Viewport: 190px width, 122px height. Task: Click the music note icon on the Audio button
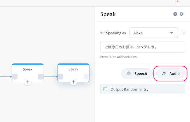164,74
